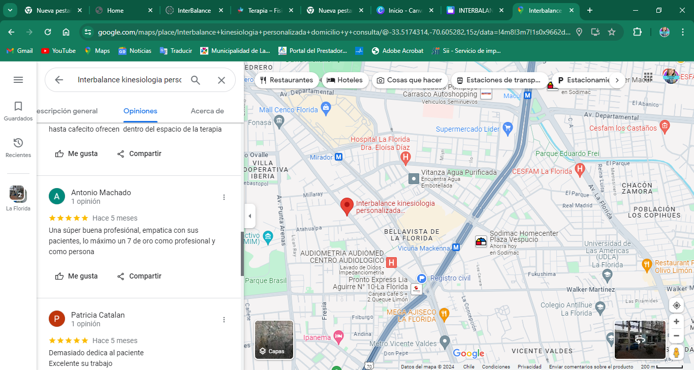
Task: Click Compartir on Antonio Machado's review
Action: click(139, 276)
